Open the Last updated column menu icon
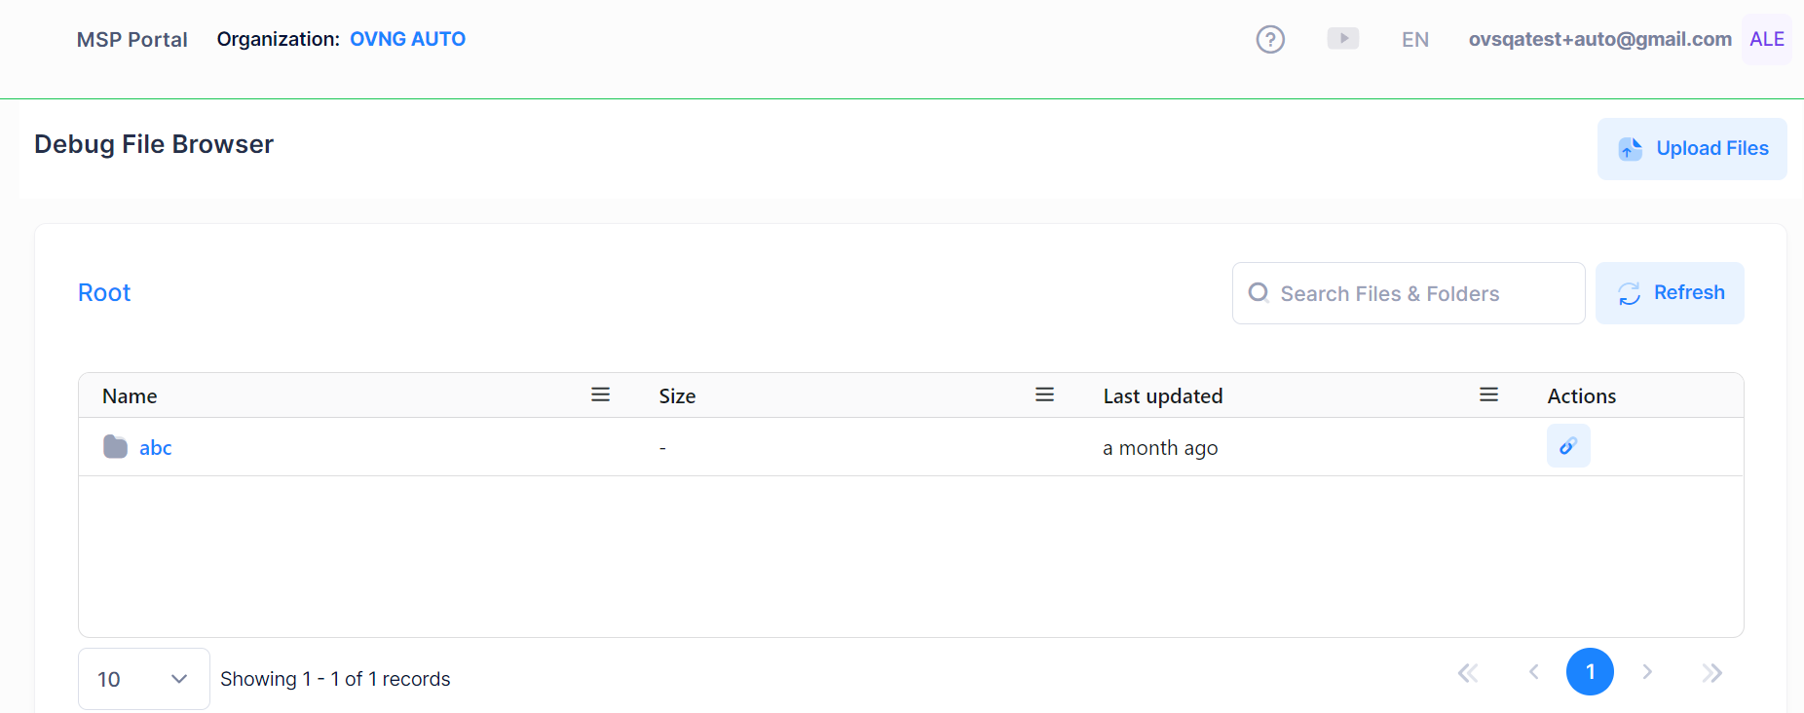This screenshot has height=713, width=1804. (1488, 394)
